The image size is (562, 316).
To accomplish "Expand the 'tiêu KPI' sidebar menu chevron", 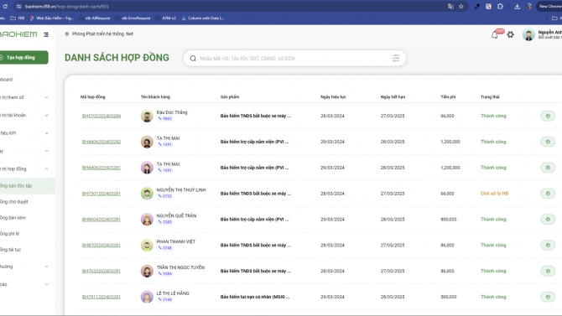I will point(47,133).
